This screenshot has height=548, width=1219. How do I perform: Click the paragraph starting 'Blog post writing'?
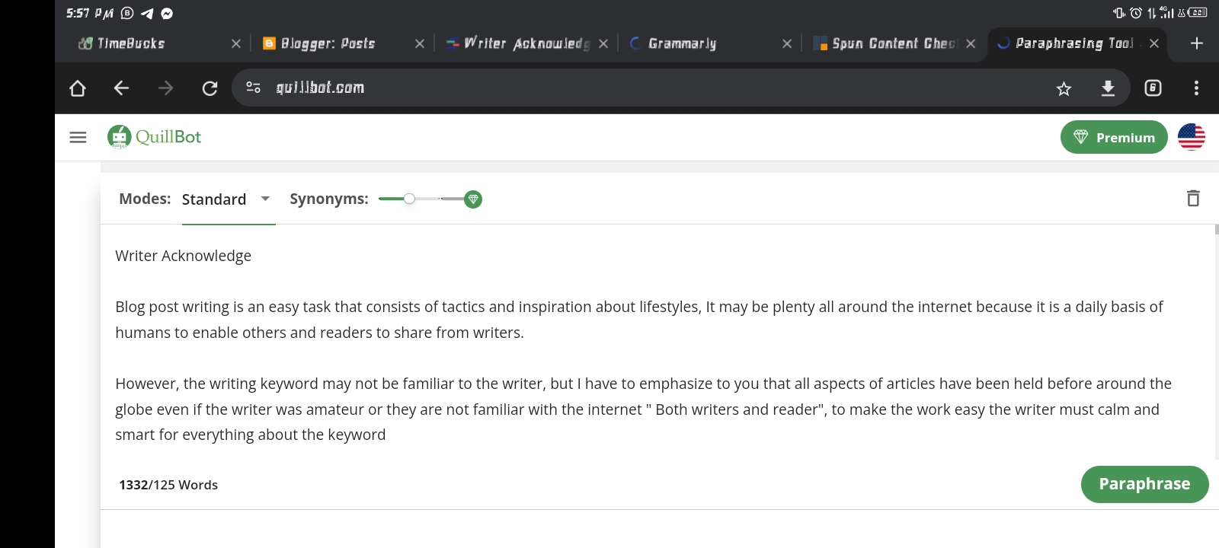[639, 320]
